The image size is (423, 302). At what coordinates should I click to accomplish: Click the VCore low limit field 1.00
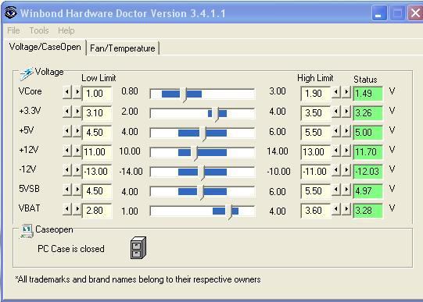coord(97,94)
